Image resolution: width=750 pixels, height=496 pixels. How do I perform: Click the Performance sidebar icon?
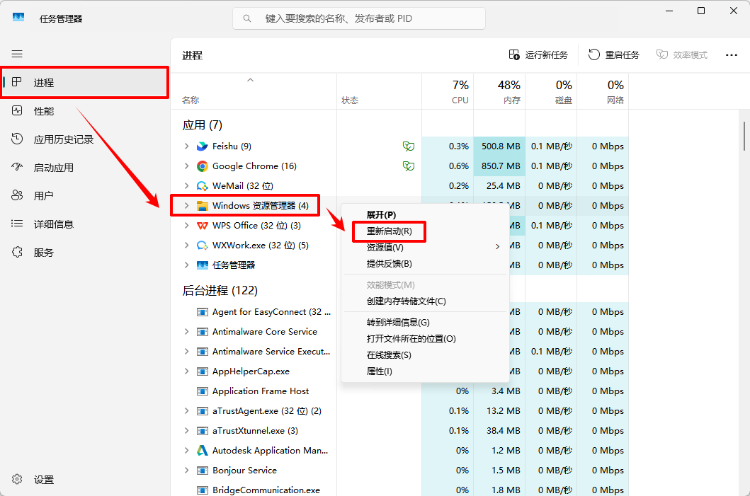tap(17, 111)
